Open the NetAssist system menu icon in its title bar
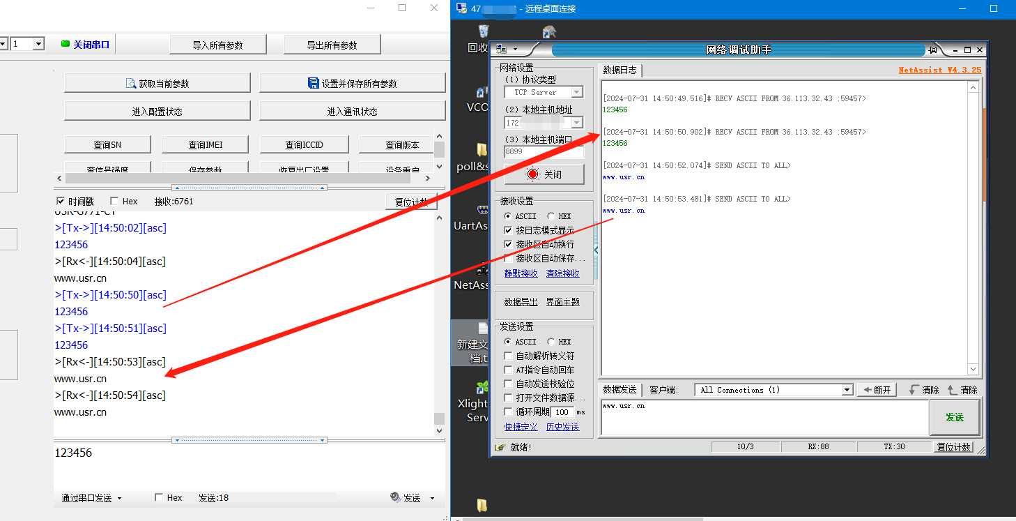This screenshot has width=1016, height=521. 500,50
